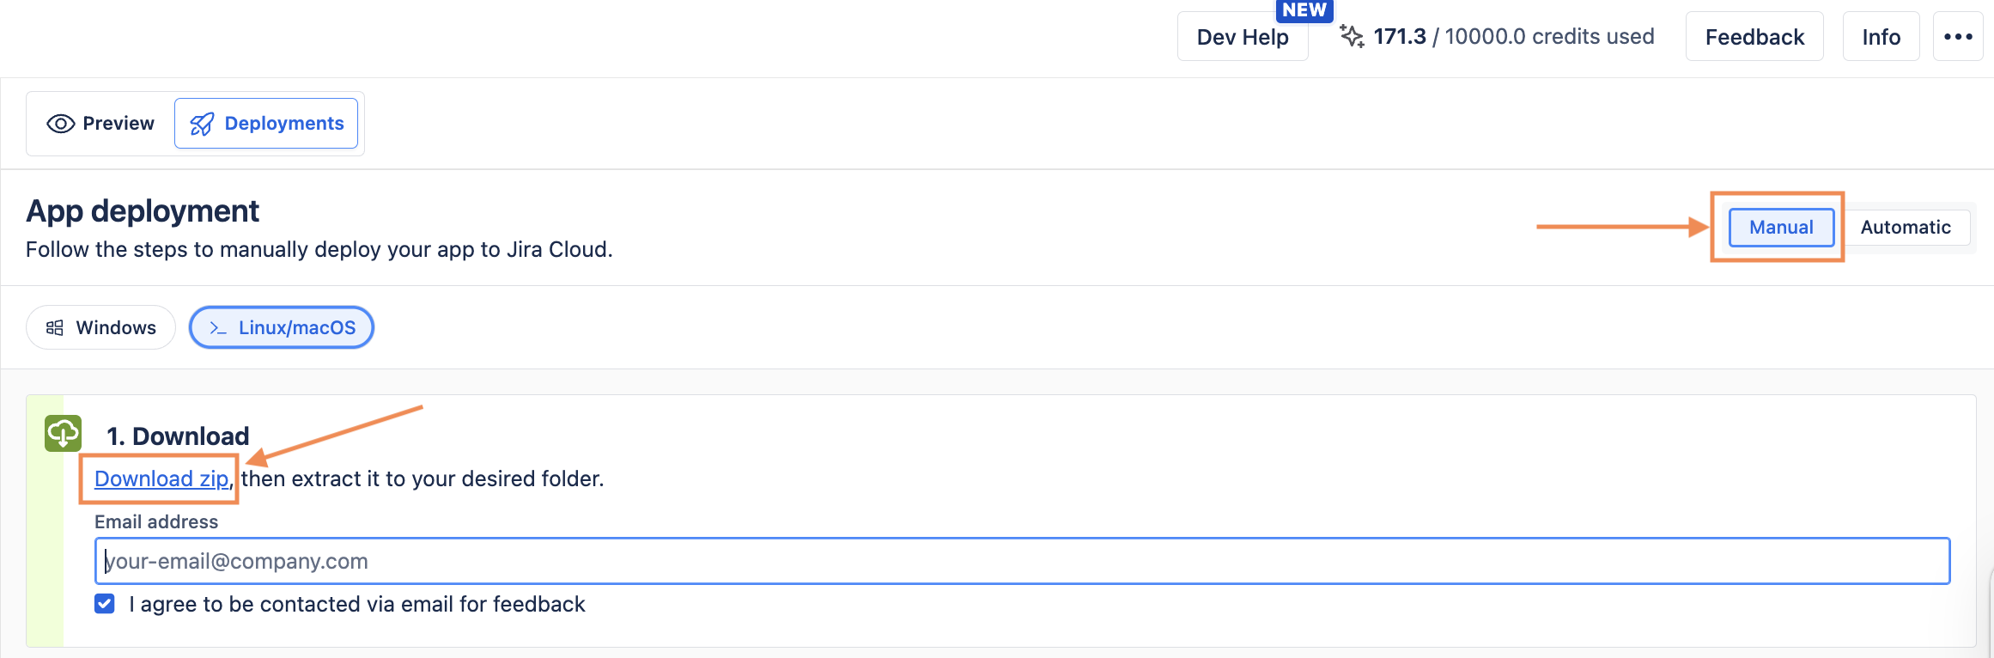This screenshot has height=658, width=1994.
Task: Open the three-dot more options menu
Action: [1958, 37]
